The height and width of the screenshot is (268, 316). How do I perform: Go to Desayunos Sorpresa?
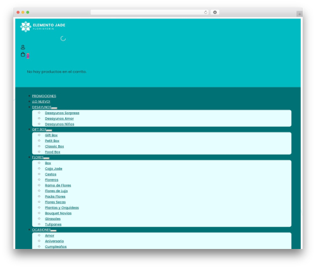[x=62, y=113]
